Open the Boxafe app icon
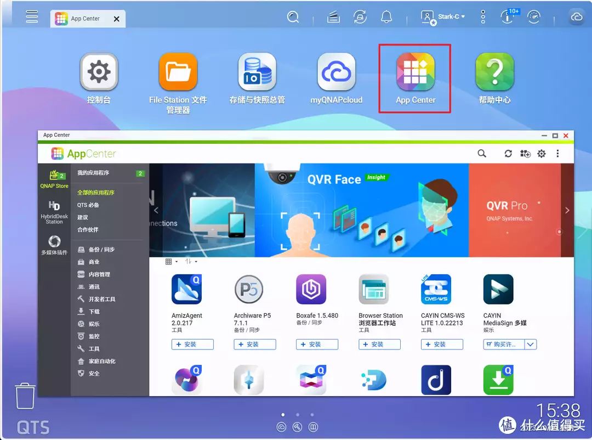This screenshot has height=440, width=592. [311, 289]
